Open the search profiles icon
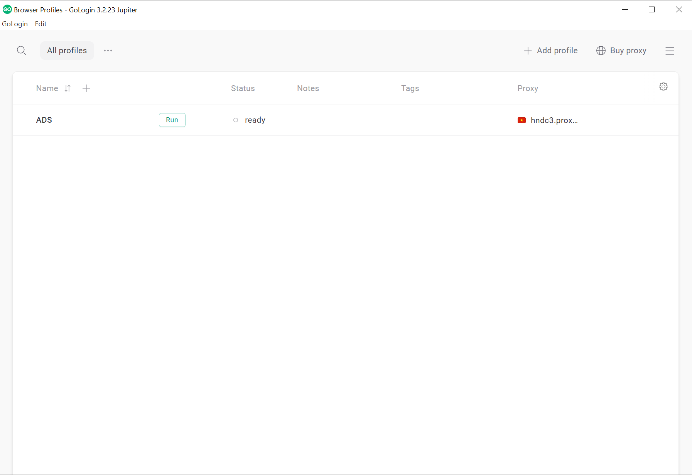The height and width of the screenshot is (475, 692). pos(22,51)
